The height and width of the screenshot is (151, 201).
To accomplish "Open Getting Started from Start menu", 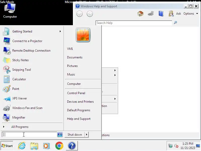I will [32, 31].
